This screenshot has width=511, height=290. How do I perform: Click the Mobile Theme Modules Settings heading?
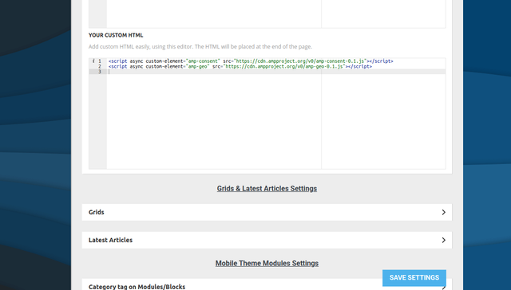pos(267,264)
